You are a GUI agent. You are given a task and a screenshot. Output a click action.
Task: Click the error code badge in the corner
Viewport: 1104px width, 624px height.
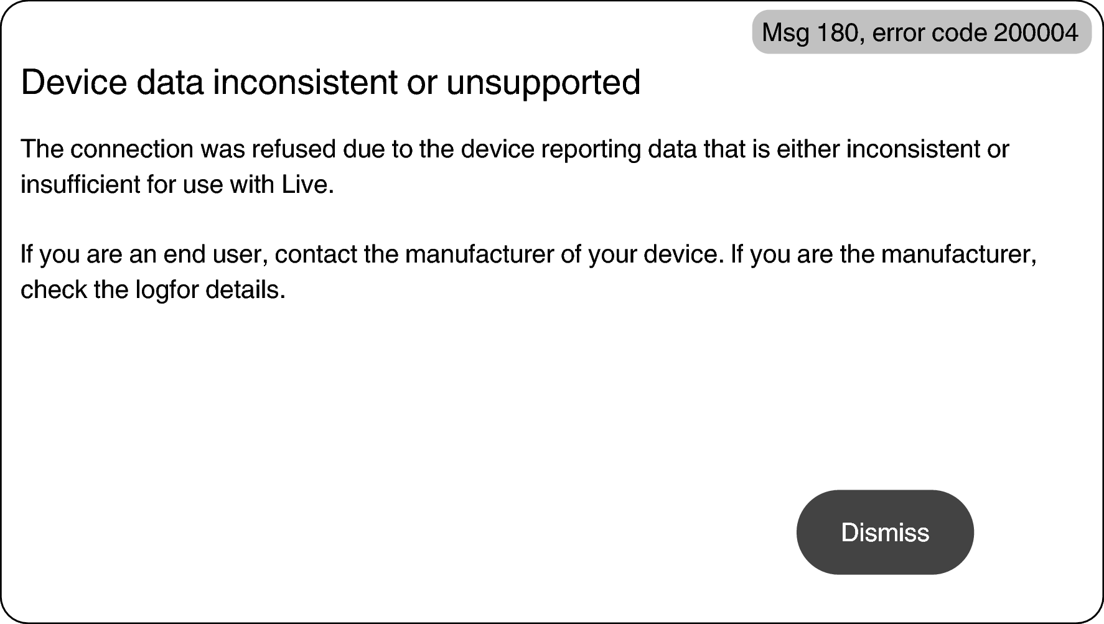pyautogui.click(x=921, y=32)
